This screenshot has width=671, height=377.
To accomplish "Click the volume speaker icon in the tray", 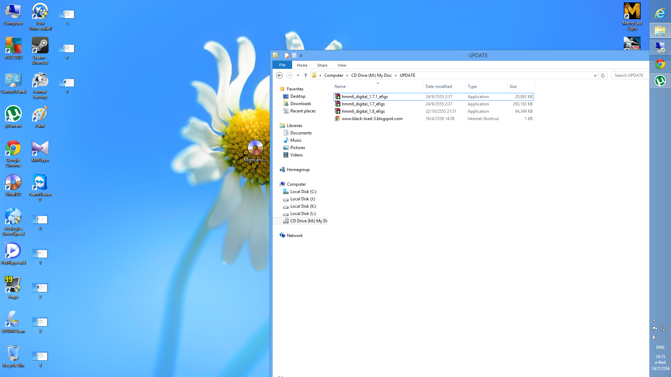I will coord(655,337).
